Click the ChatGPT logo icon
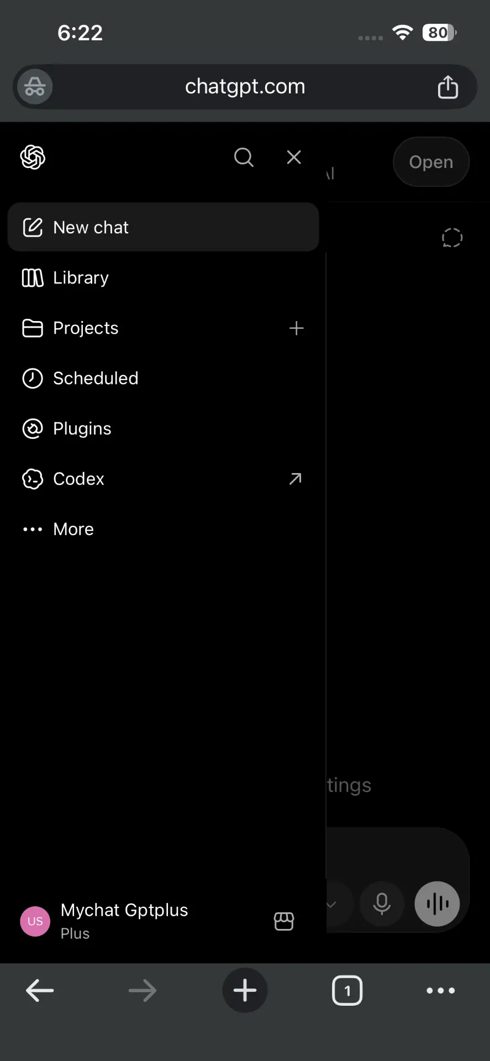The image size is (490, 1061). [x=33, y=157]
